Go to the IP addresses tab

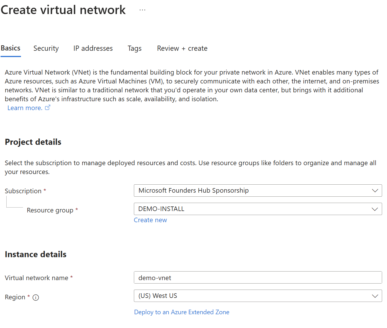click(x=93, y=48)
